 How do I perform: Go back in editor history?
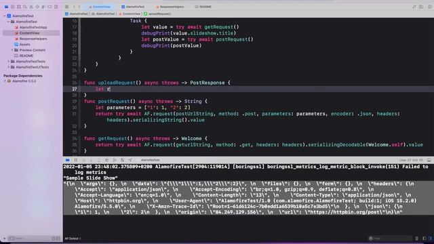click(74, 7)
